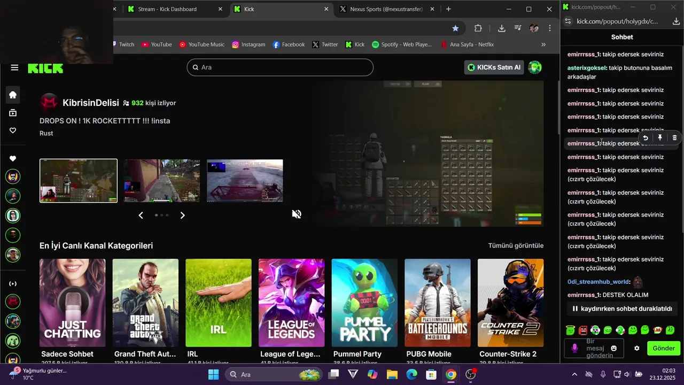Bookmark this page with star icon
The height and width of the screenshot is (385, 684).
(455, 28)
